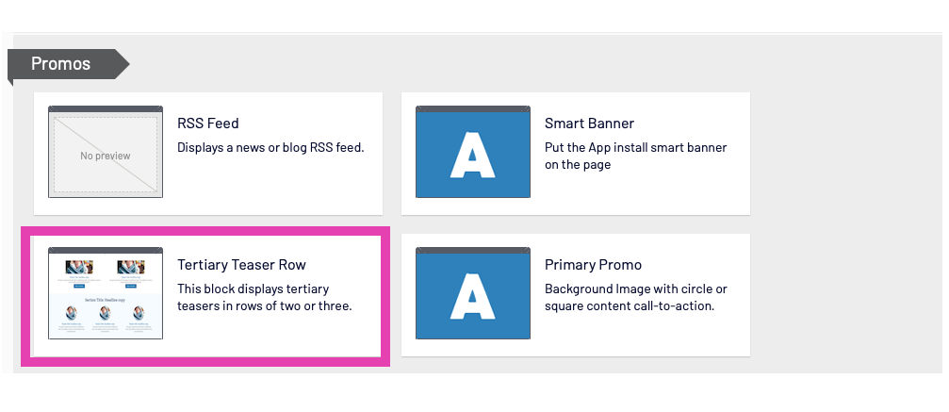The width and height of the screenshot is (949, 412).
Task: Click the left circular avatar in teaser preview
Action: pyautogui.click(x=72, y=313)
